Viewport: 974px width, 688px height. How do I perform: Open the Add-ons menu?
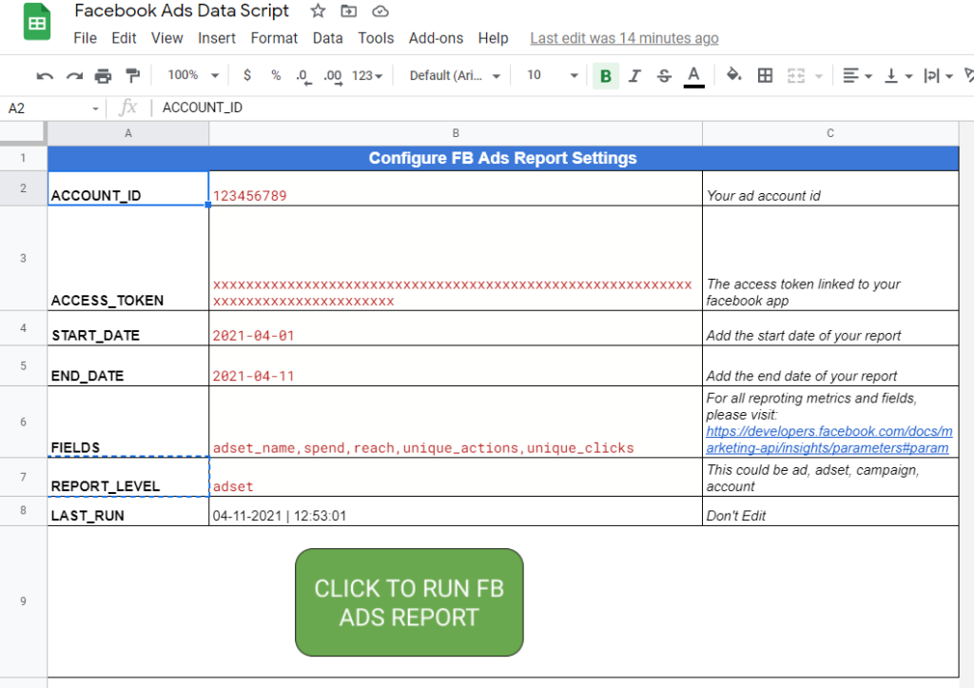(436, 38)
